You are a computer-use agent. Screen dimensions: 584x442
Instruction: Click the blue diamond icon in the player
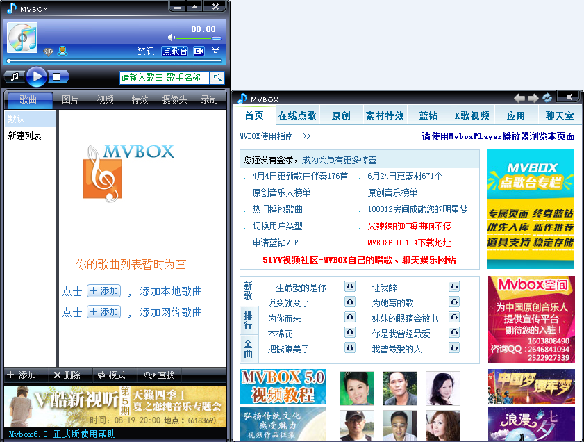coord(48,51)
